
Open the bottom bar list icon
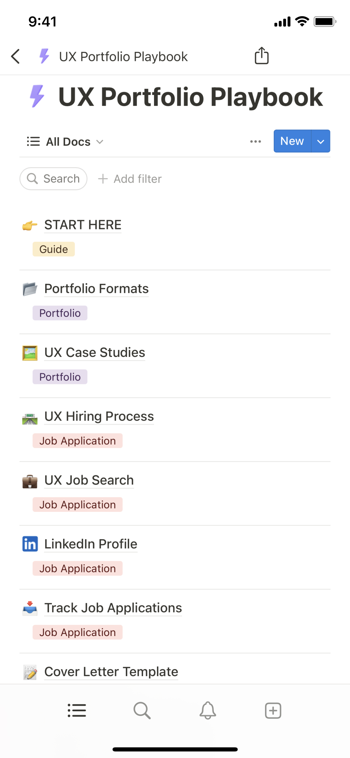77,710
